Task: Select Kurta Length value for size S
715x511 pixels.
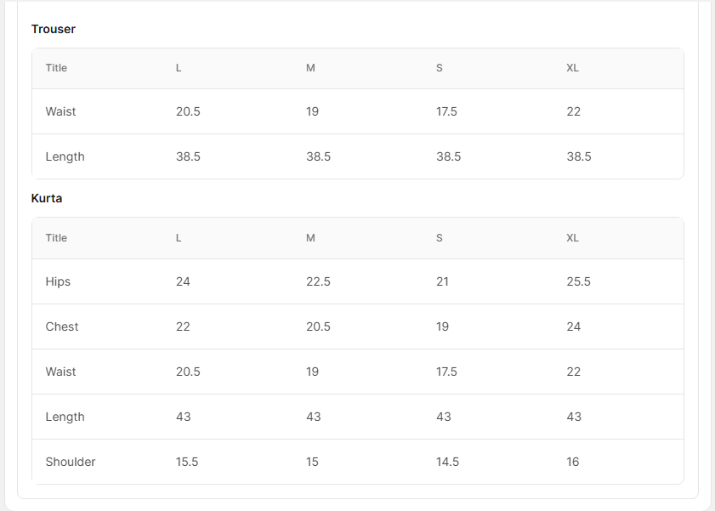Action: (x=443, y=417)
